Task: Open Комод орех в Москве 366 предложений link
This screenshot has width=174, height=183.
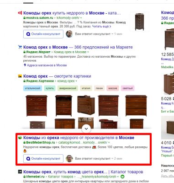Action: coord(78,47)
